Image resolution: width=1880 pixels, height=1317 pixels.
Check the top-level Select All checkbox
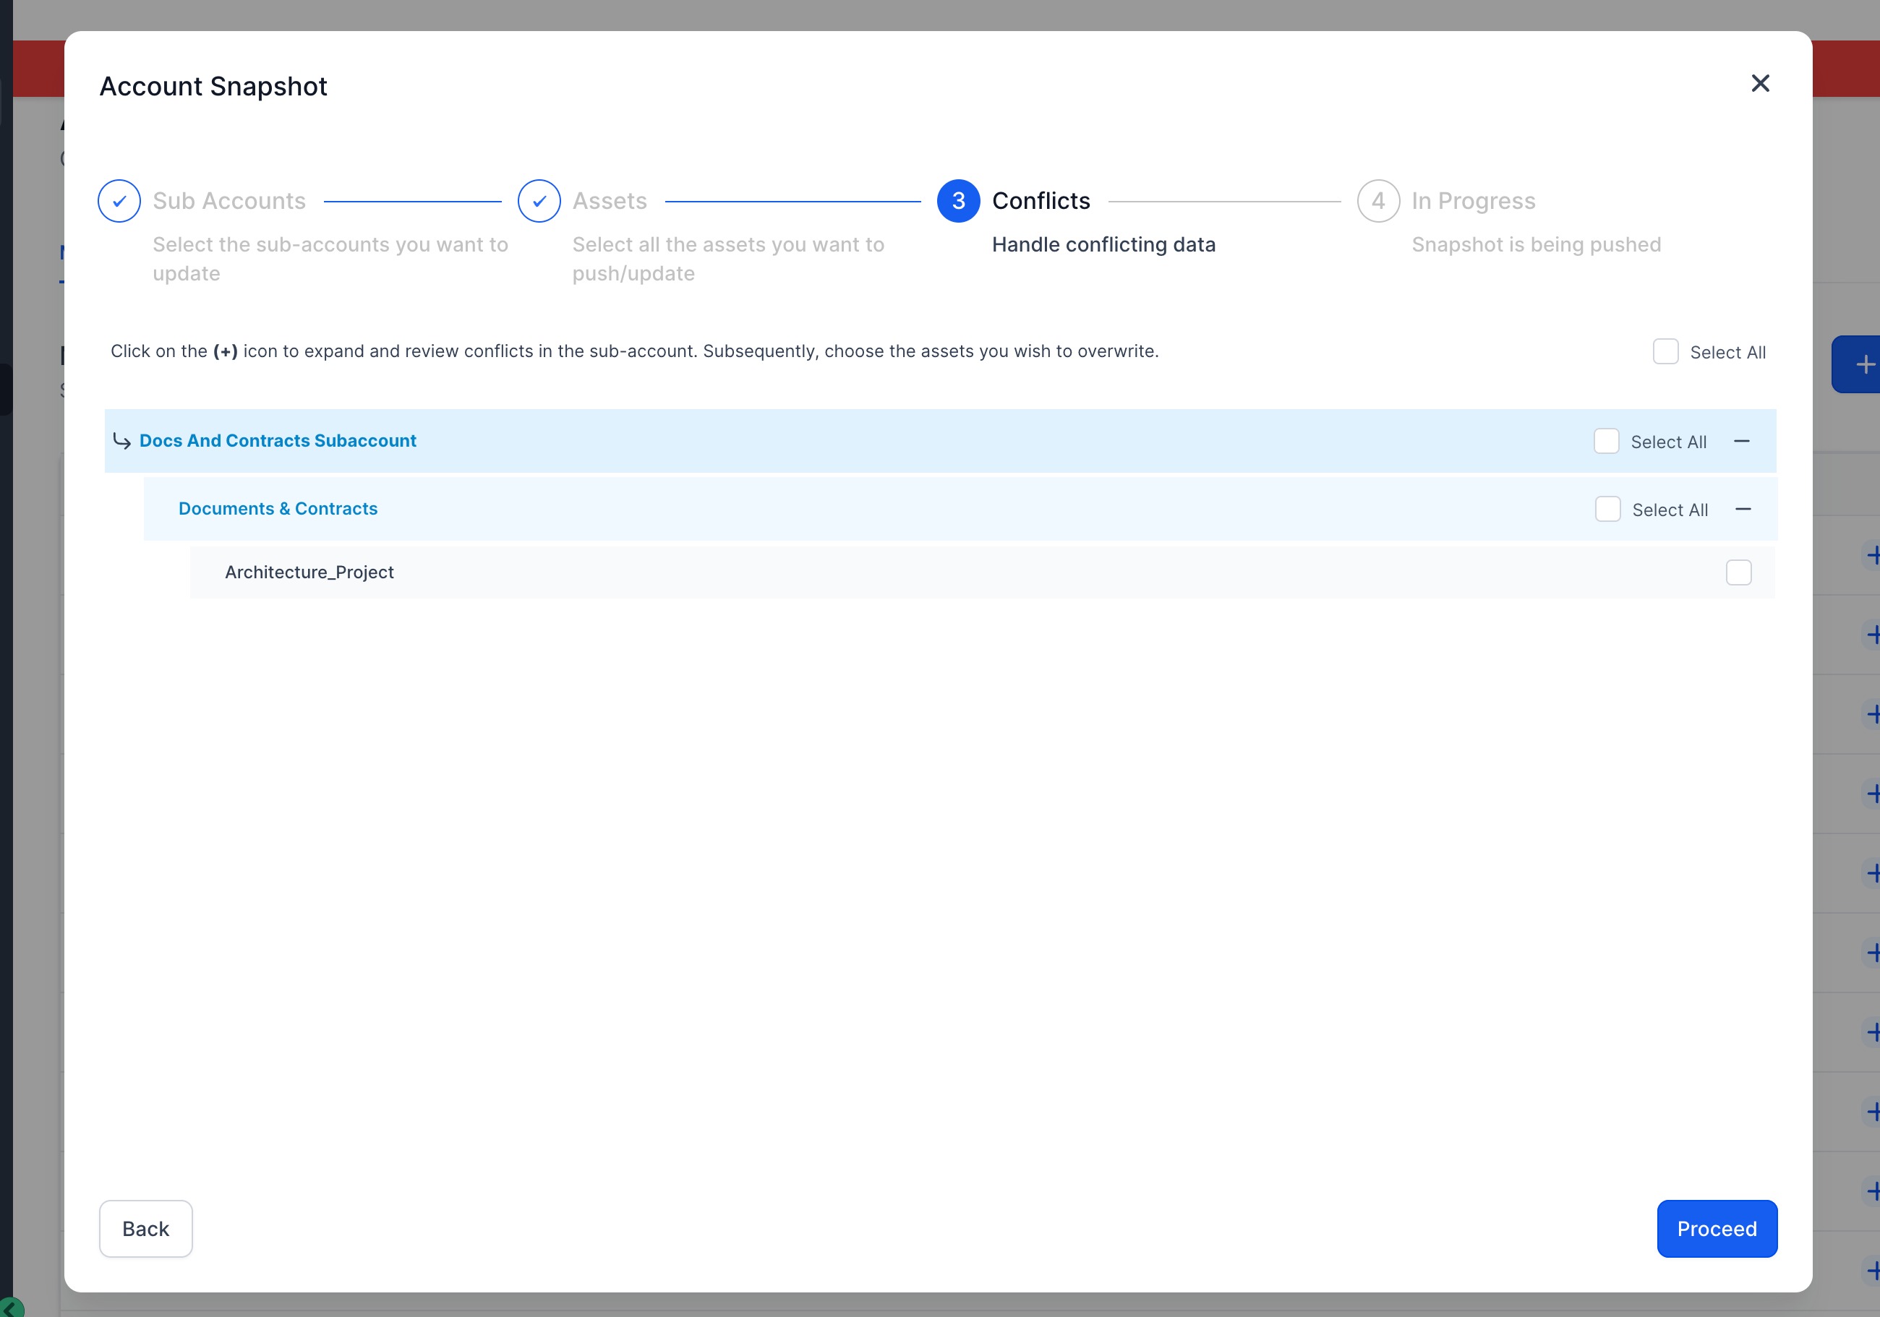point(1665,352)
